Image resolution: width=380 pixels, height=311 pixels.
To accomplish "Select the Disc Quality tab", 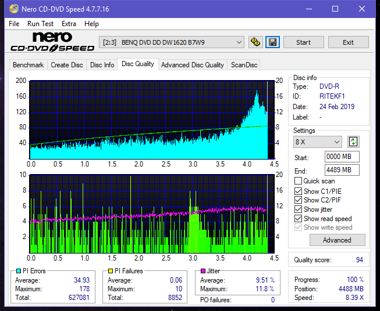I will click(138, 64).
